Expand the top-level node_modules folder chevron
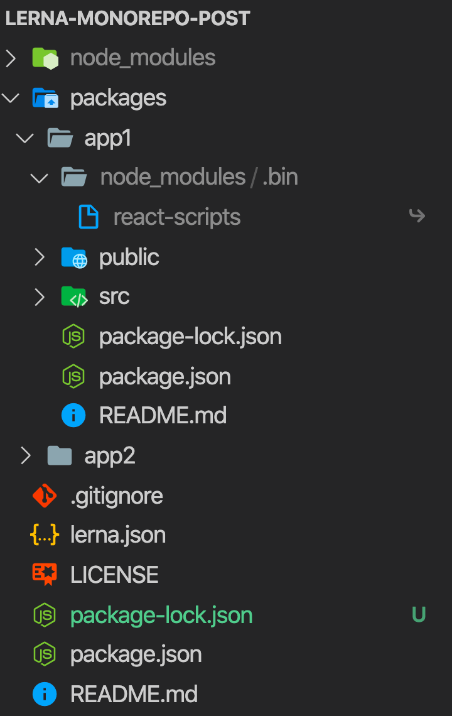Image resolution: width=452 pixels, height=716 pixels. point(11,58)
